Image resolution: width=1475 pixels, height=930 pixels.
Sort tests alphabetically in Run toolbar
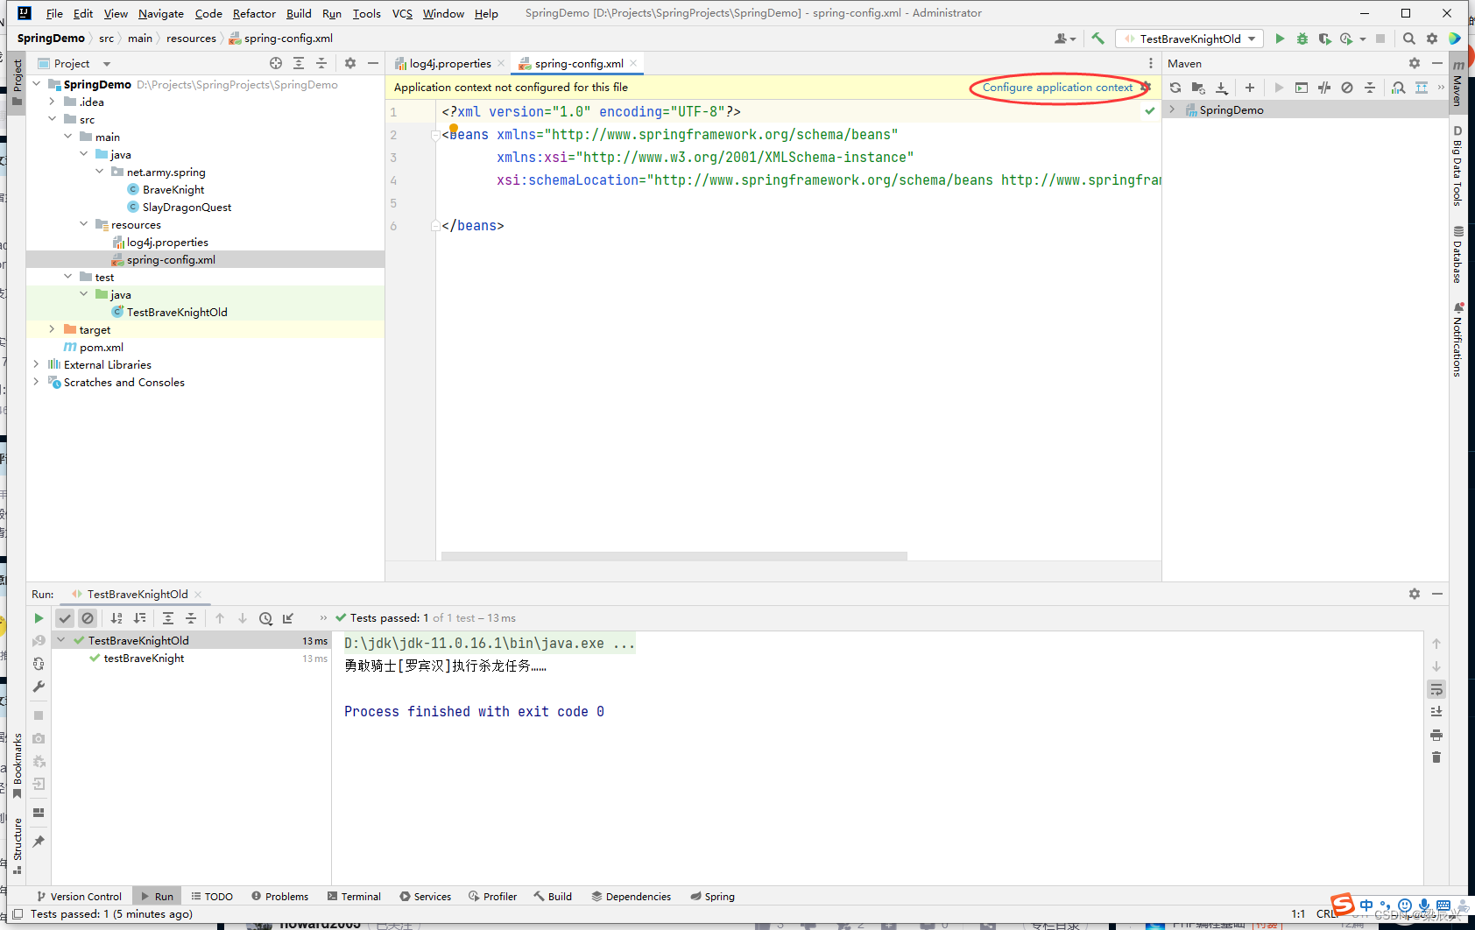[116, 618]
